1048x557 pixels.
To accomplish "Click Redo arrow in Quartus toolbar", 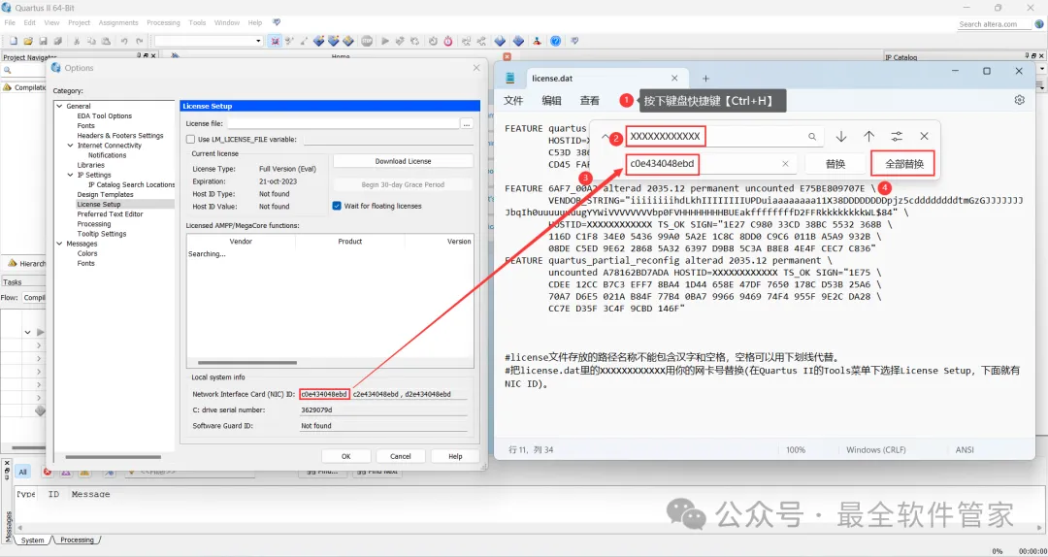I will 139,41.
